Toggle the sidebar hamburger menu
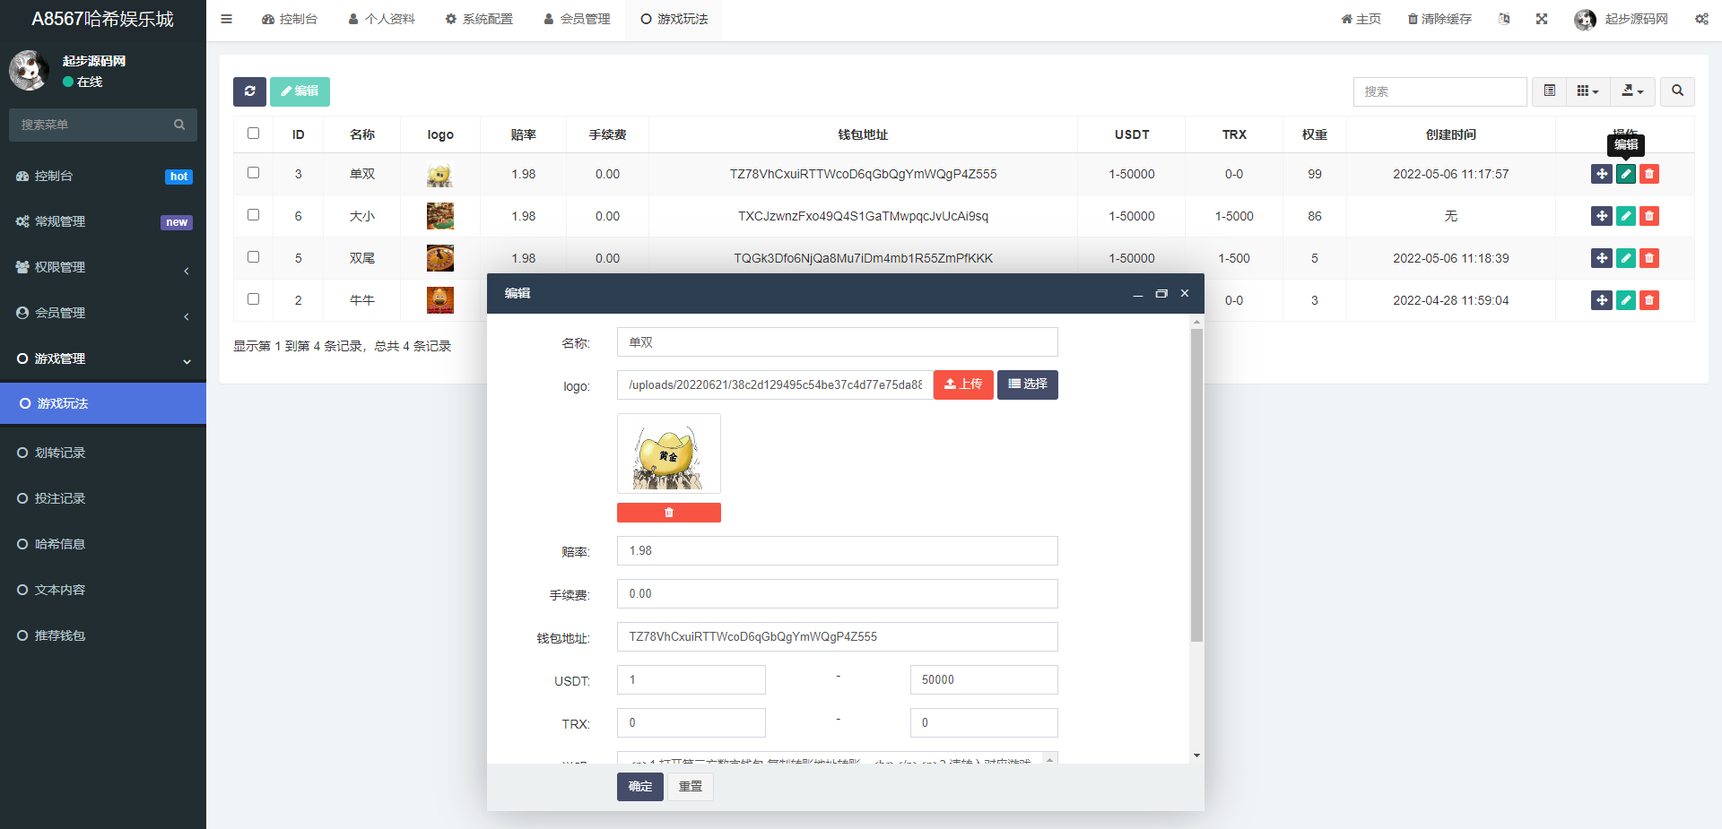Viewport: 1722px width, 829px height. click(x=226, y=19)
